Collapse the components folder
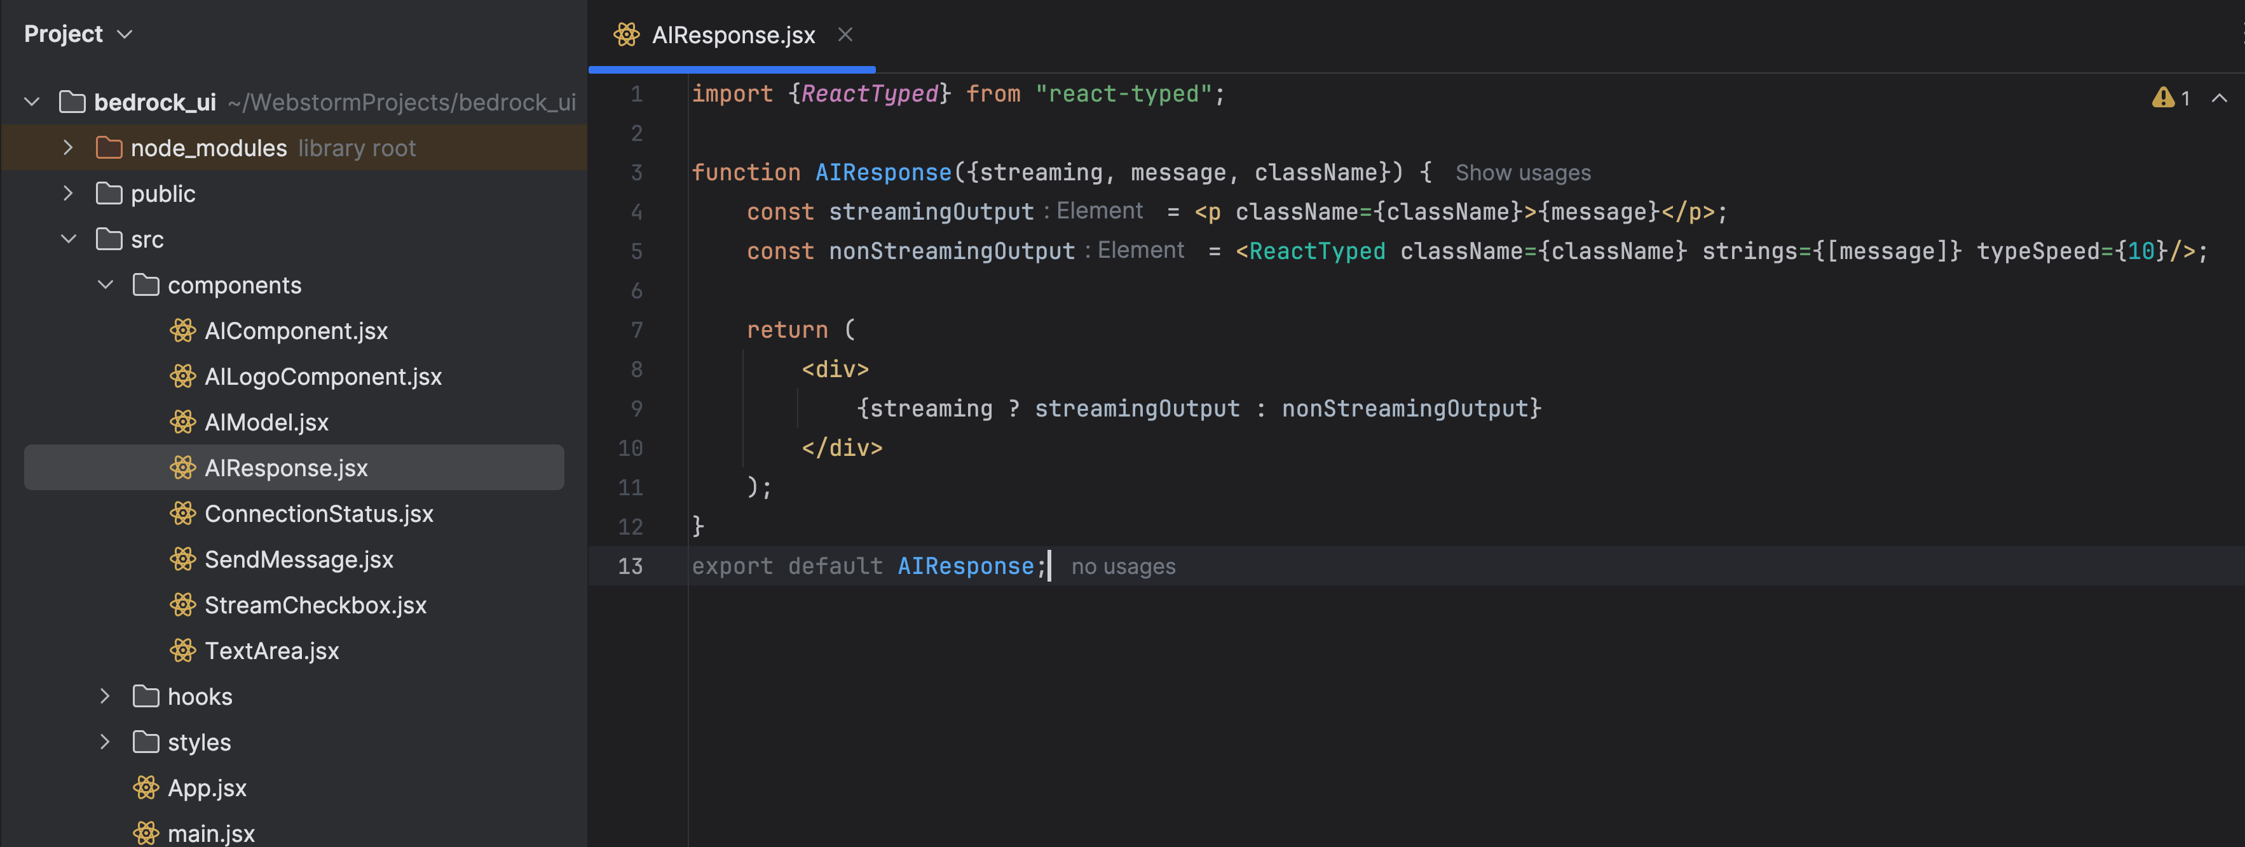Viewport: 2245px width, 847px height. [x=106, y=284]
